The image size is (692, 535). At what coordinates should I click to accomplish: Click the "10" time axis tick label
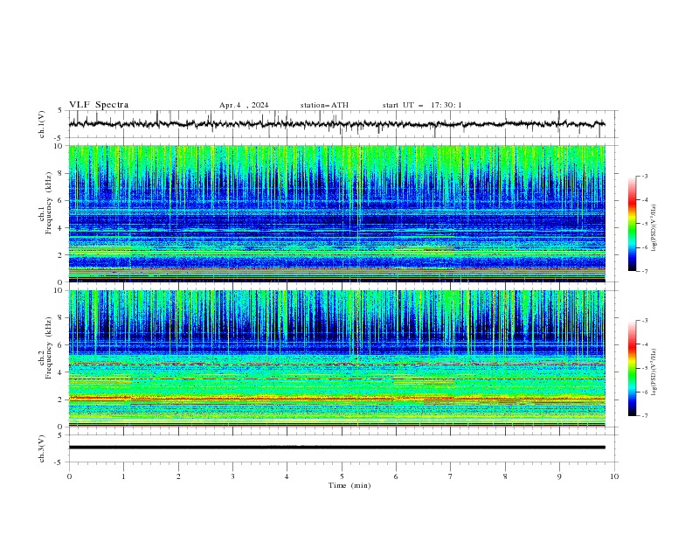pos(614,476)
